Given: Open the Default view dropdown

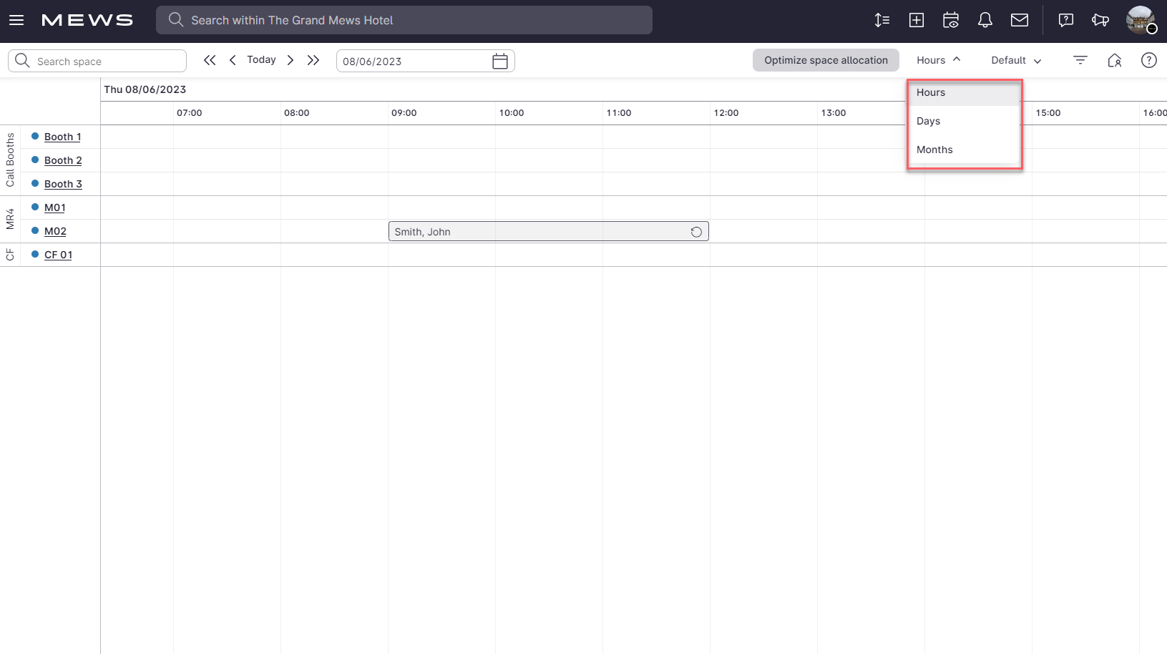Looking at the screenshot, I should [1015, 60].
